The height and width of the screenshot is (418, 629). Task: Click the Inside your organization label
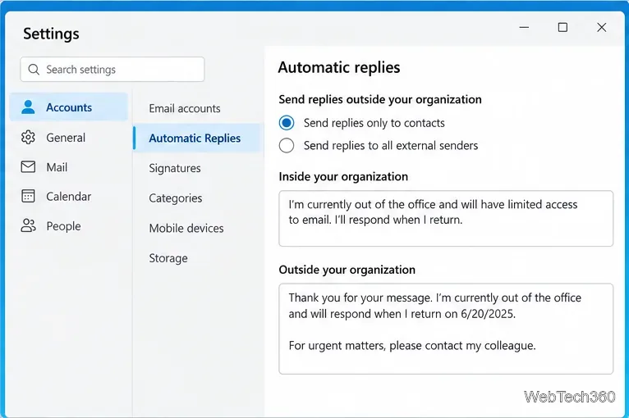(343, 176)
